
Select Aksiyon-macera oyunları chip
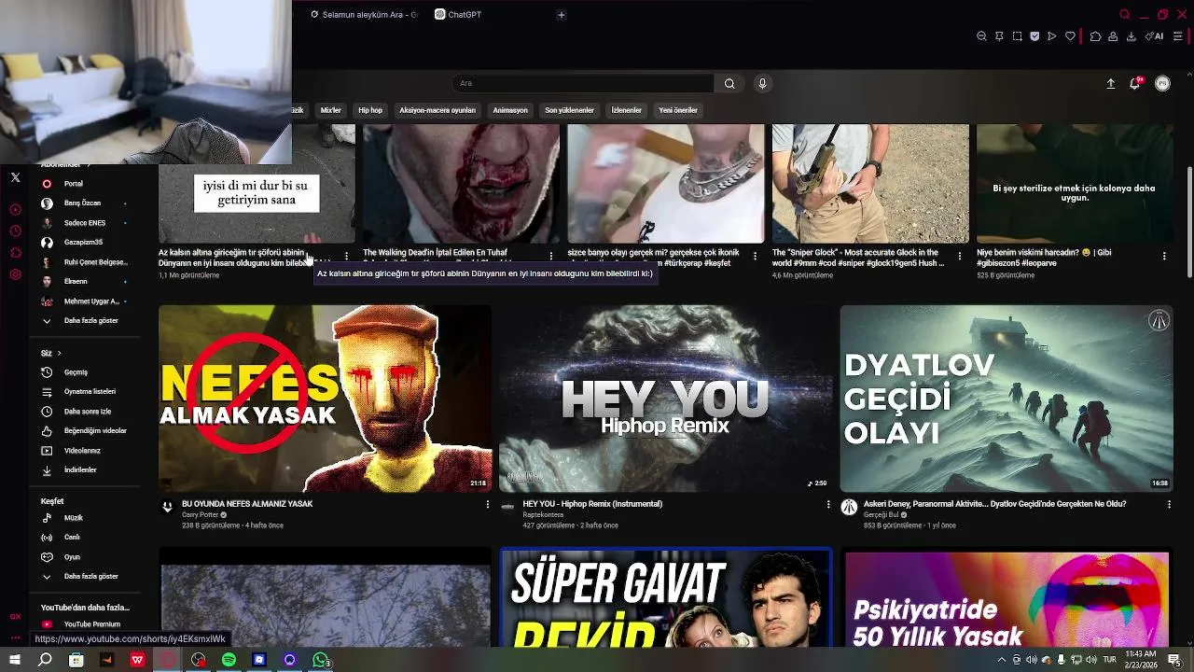437,110
